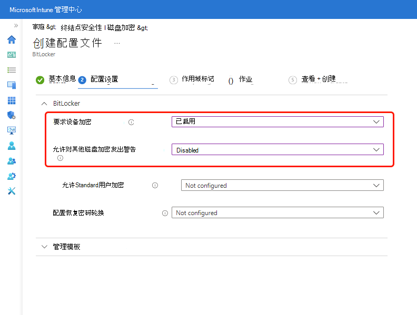Open Troubleshooting tools icon

point(12,191)
